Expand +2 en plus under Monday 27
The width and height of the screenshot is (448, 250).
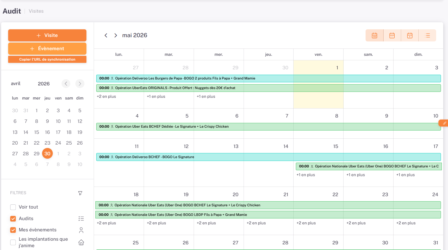click(x=106, y=96)
